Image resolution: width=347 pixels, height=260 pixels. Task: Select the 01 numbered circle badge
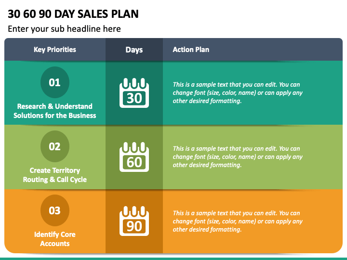(55, 82)
